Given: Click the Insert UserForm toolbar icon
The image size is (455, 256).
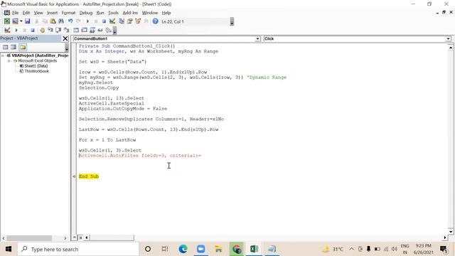Looking at the screenshot, I should tap(15, 21).
